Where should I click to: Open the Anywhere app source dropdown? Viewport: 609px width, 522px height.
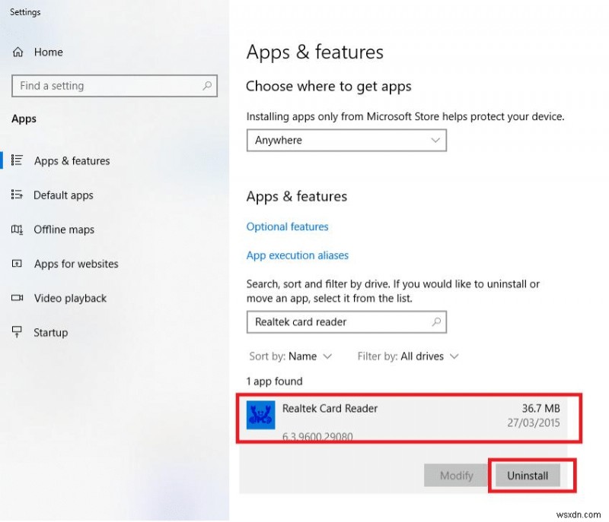tap(346, 141)
